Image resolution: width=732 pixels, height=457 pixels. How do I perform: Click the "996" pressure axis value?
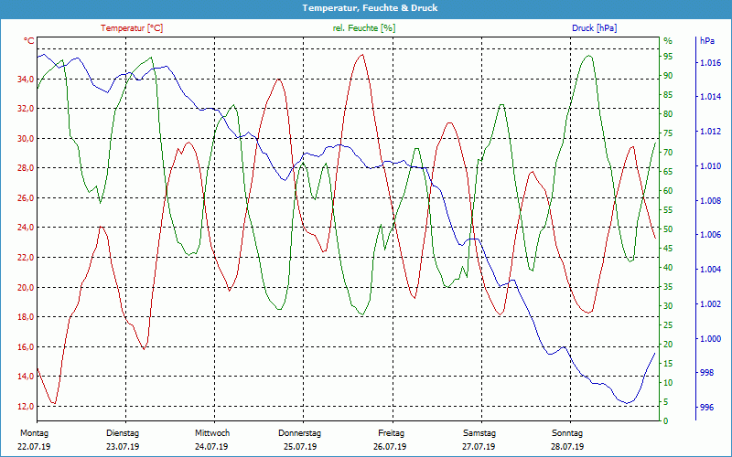pyautogui.click(x=706, y=408)
